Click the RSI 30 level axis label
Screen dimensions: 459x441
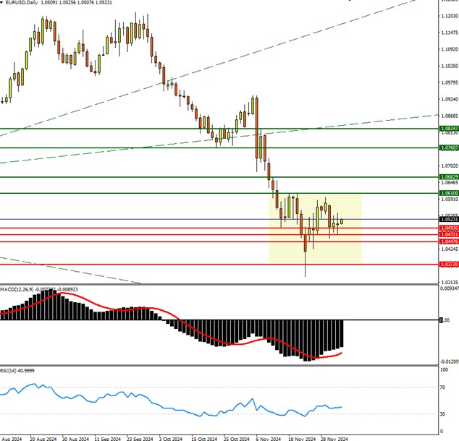pyautogui.click(x=443, y=414)
